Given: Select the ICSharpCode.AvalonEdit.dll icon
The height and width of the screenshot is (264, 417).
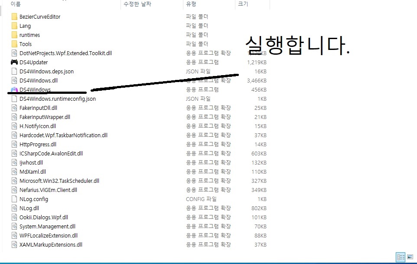Looking at the screenshot, I should (x=14, y=153).
